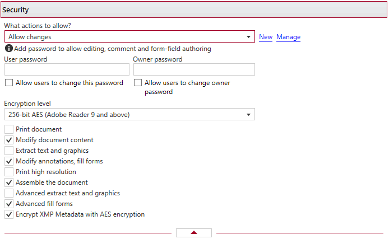This screenshot has height=239, width=389.
Task: Check Print high resolution
Action: (9, 172)
